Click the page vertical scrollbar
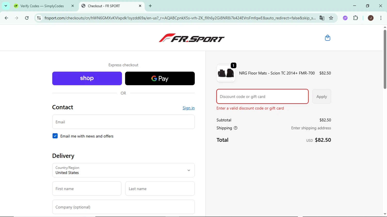Viewport: 387px width, 217px height. pyautogui.click(x=385, y=59)
